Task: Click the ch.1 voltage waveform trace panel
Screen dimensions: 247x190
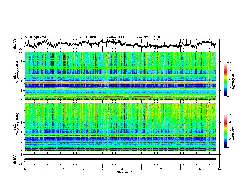Action: pos(122,44)
